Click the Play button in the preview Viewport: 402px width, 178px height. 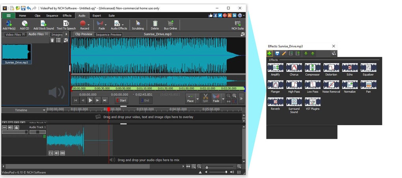[90, 100]
